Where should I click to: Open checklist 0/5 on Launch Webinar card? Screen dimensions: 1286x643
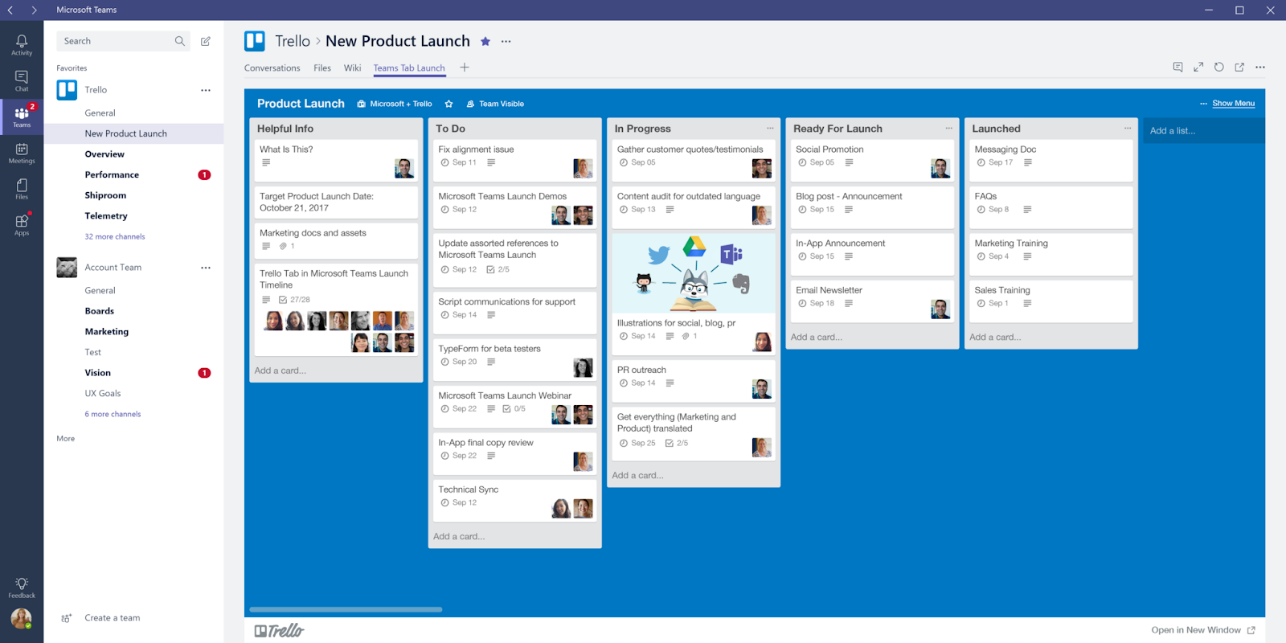coord(514,409)
